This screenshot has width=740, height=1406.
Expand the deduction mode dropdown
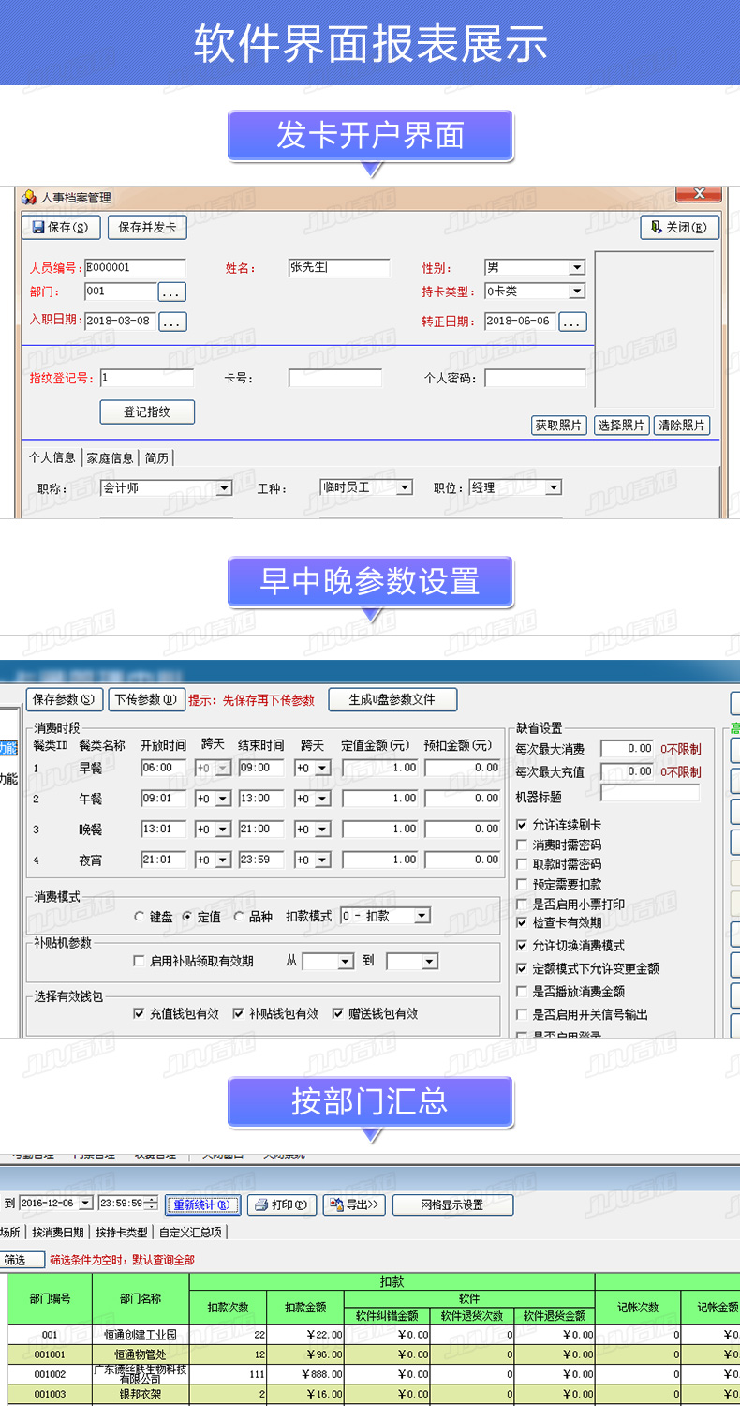pyautogui.click(x=422, y=916)
